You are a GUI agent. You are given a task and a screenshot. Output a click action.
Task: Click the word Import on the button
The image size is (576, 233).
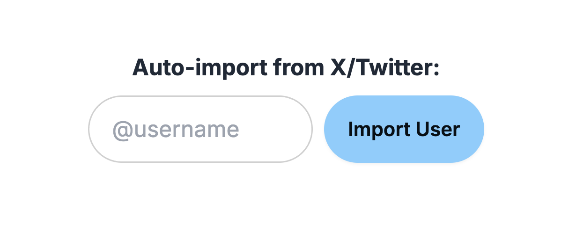(377, 130)
